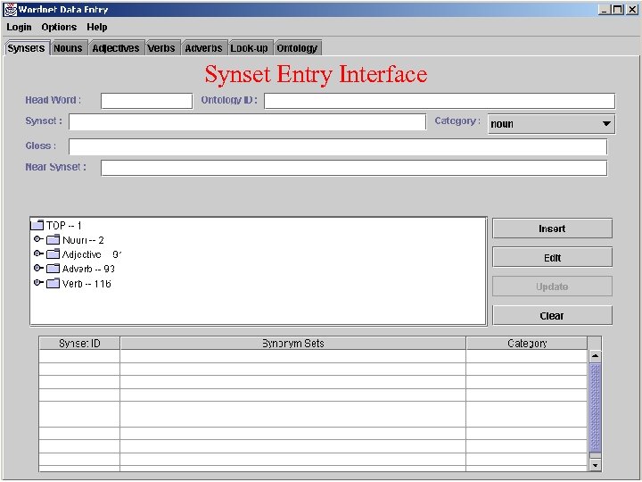
Task: Switch to the Ontology tab
Action: click(297, 48)
